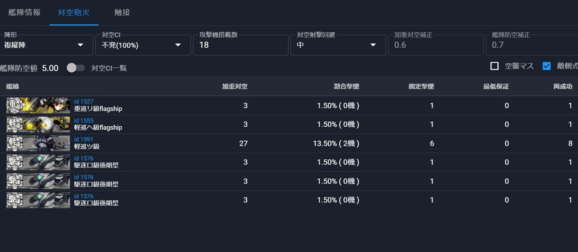This screenshot has width=578, height=252.
Task: Click the 固定撃墜 column header
Action: tap(421, 87)
